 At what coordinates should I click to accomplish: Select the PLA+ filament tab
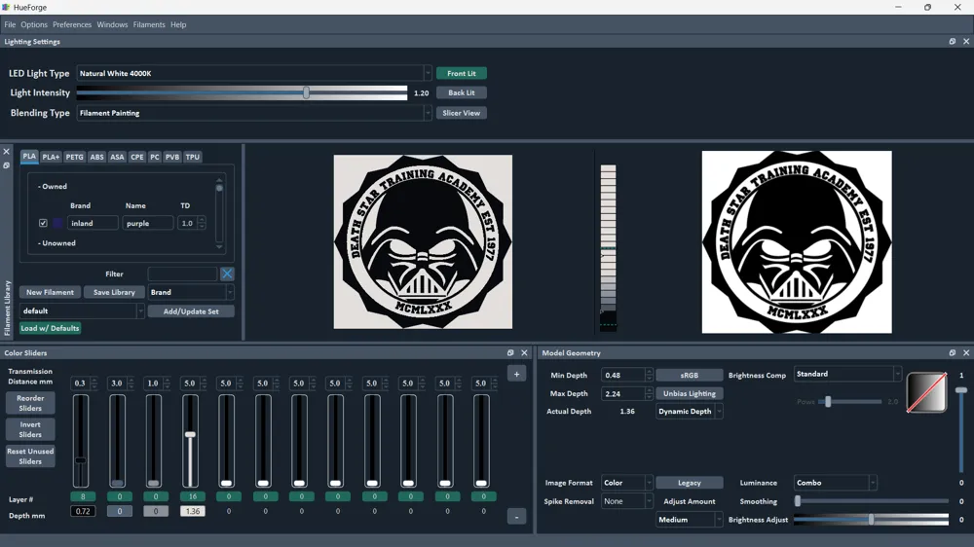(51, 157)
